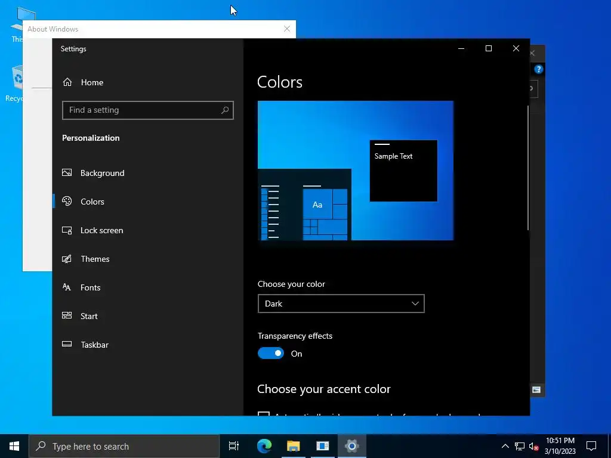Turn off Transparency effects toggle
This screenshot has width=611, height=458.
[271, 353]
